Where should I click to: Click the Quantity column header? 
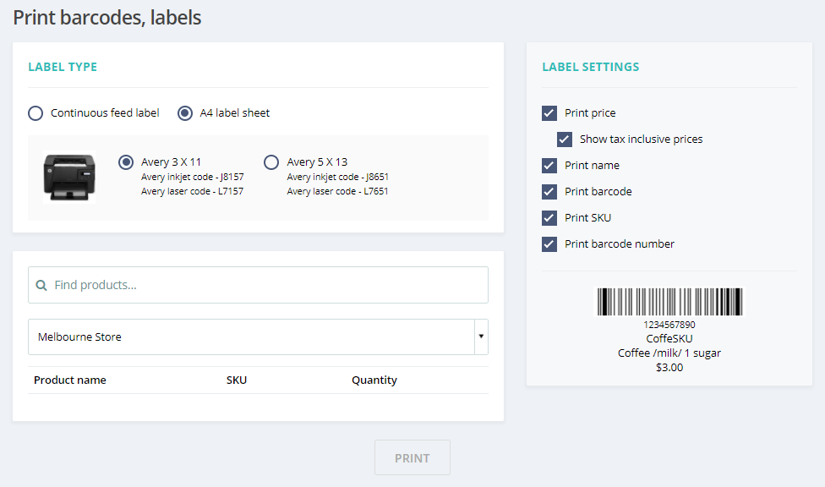tap(374, 380)
